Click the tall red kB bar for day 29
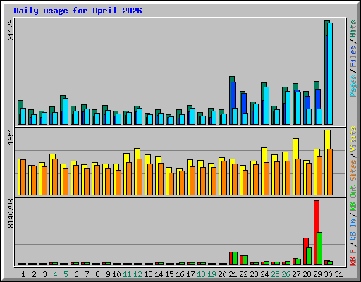Image resolution: width=361 pixels, height=282 pixels. pos(316,233)
